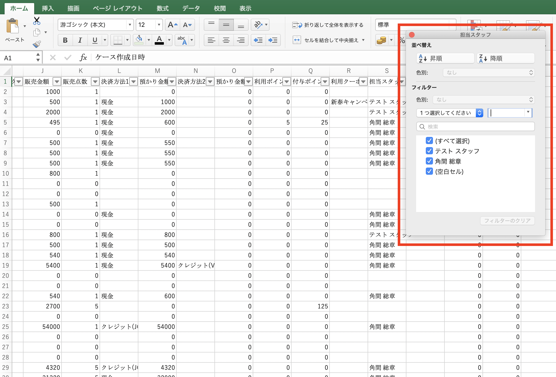Switch to the ホーム tab
The image size is (556, 377).
(x=19, y=8)
